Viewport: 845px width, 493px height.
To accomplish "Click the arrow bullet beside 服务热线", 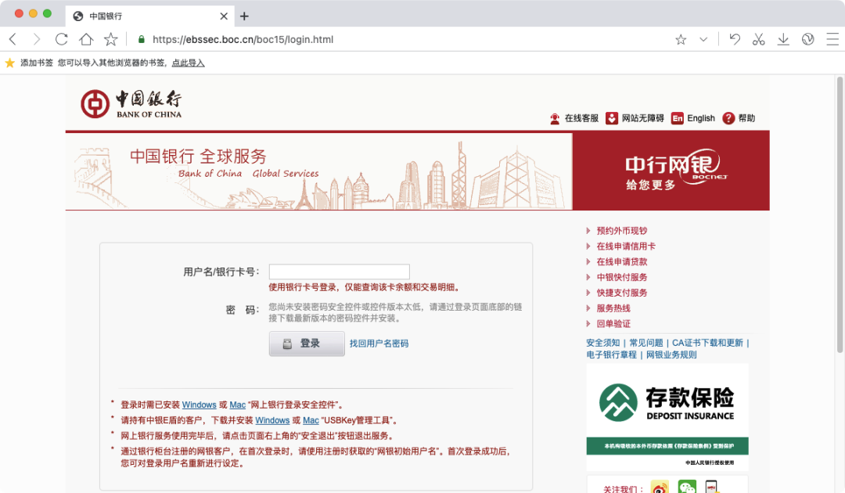I will pos(588,309).
